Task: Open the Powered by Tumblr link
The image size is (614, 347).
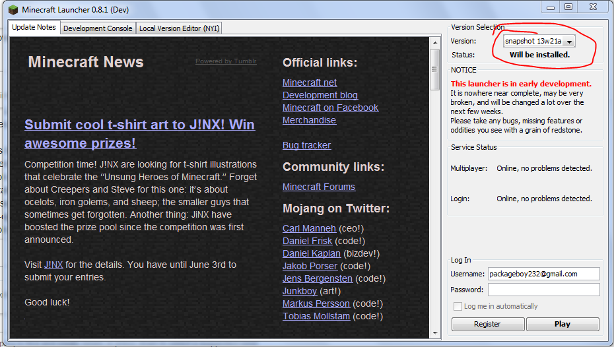Action: pos(226,61)
